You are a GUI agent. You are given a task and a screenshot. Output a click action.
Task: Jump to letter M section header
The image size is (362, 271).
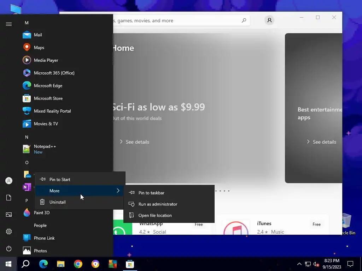pyautogui.click(x=27, y=23)
